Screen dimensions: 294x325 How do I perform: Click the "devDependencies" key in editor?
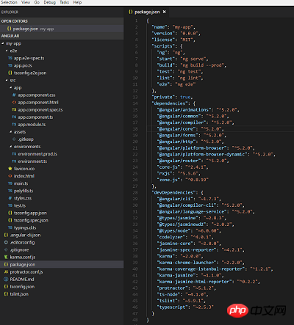coord(173,192)
